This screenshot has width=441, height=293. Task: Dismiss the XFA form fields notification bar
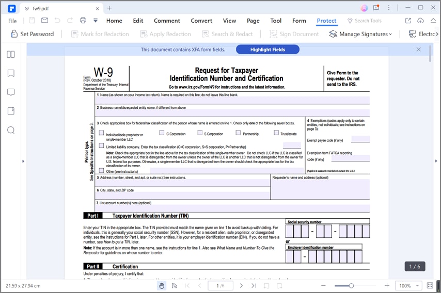tap(418, 50)
